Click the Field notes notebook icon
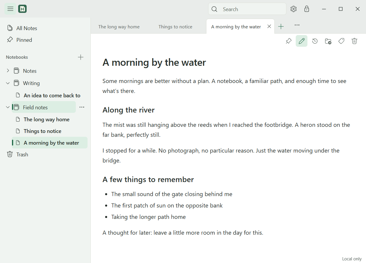 (16, 107)
